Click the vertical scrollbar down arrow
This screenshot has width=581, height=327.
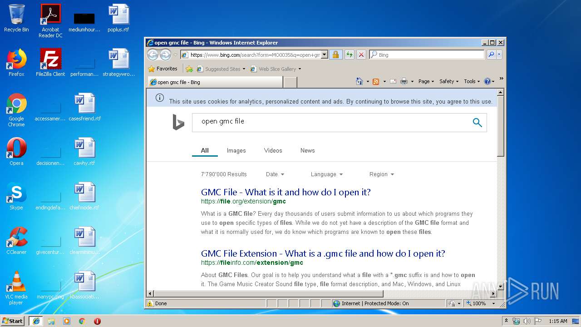pos(501,287)
